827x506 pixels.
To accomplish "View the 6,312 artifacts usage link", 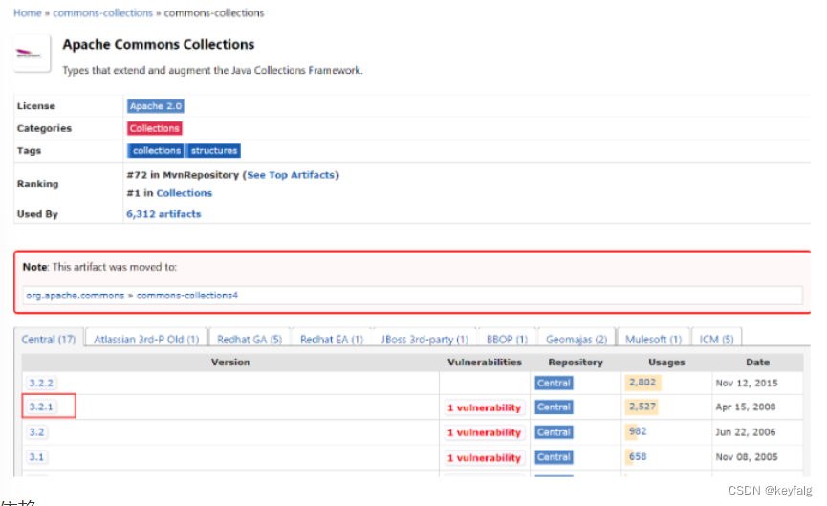I will (163, 214).
